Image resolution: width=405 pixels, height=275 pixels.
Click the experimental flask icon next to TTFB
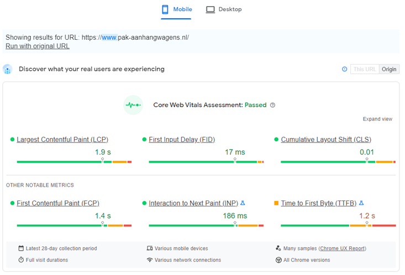(x=361, y=203)
